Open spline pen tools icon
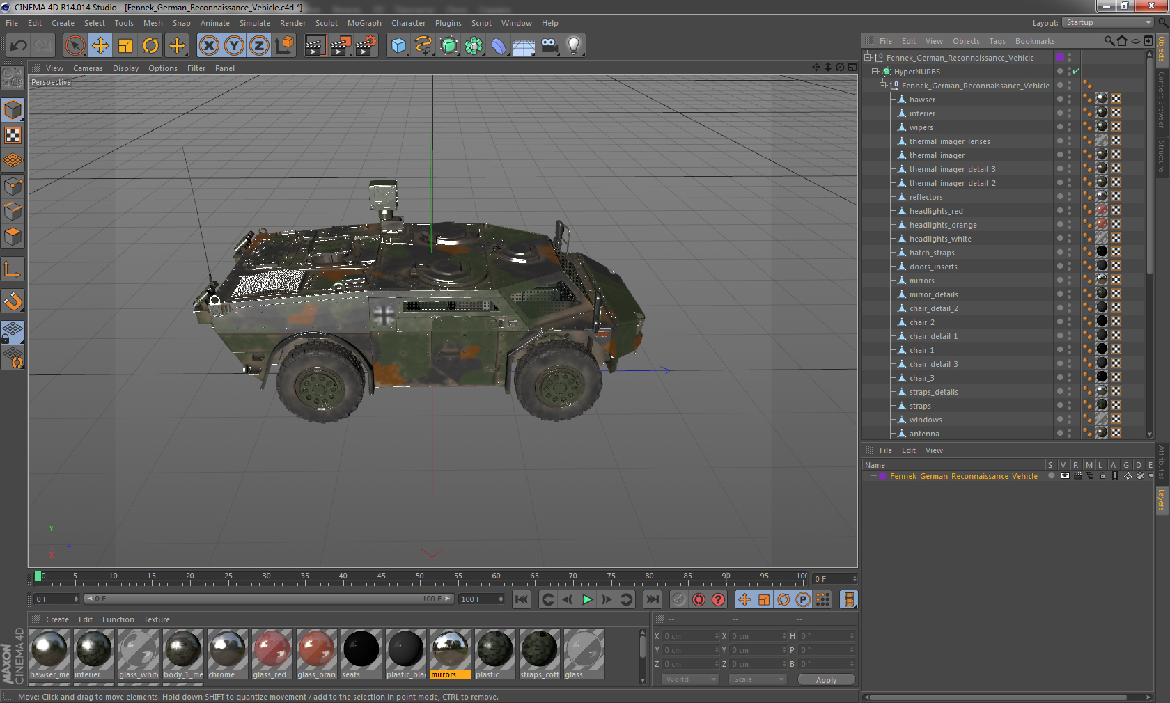Image resolution: width=1170 pixels, height=703 pixels. click(423, 46)
